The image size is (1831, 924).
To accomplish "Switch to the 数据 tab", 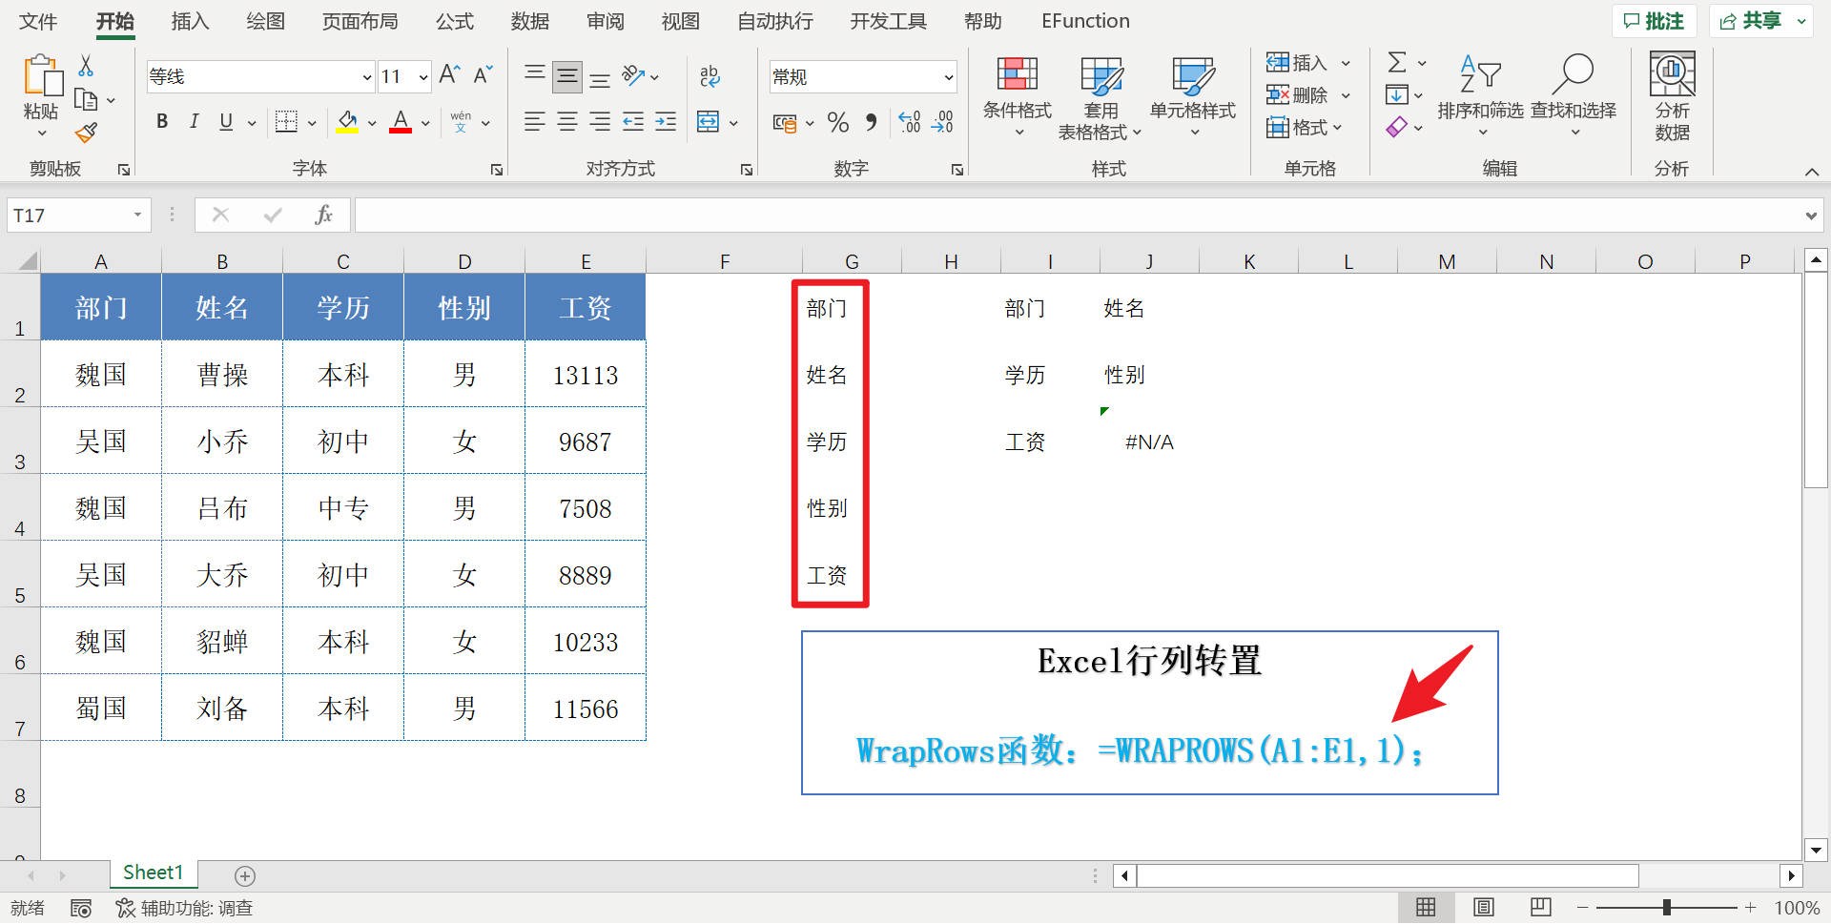I will point(530,21).
